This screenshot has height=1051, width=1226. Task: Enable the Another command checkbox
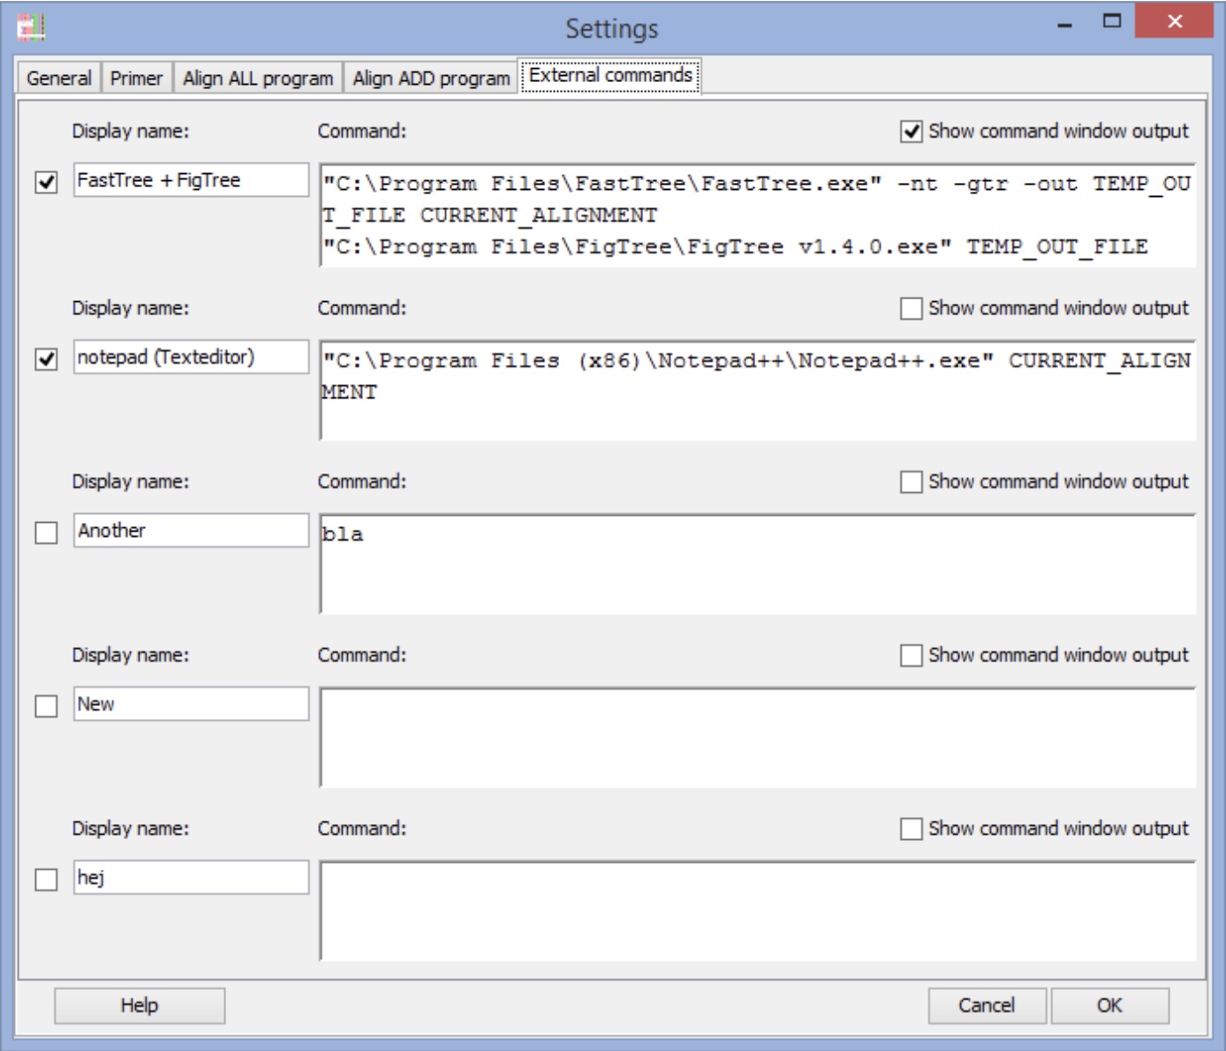46,533
